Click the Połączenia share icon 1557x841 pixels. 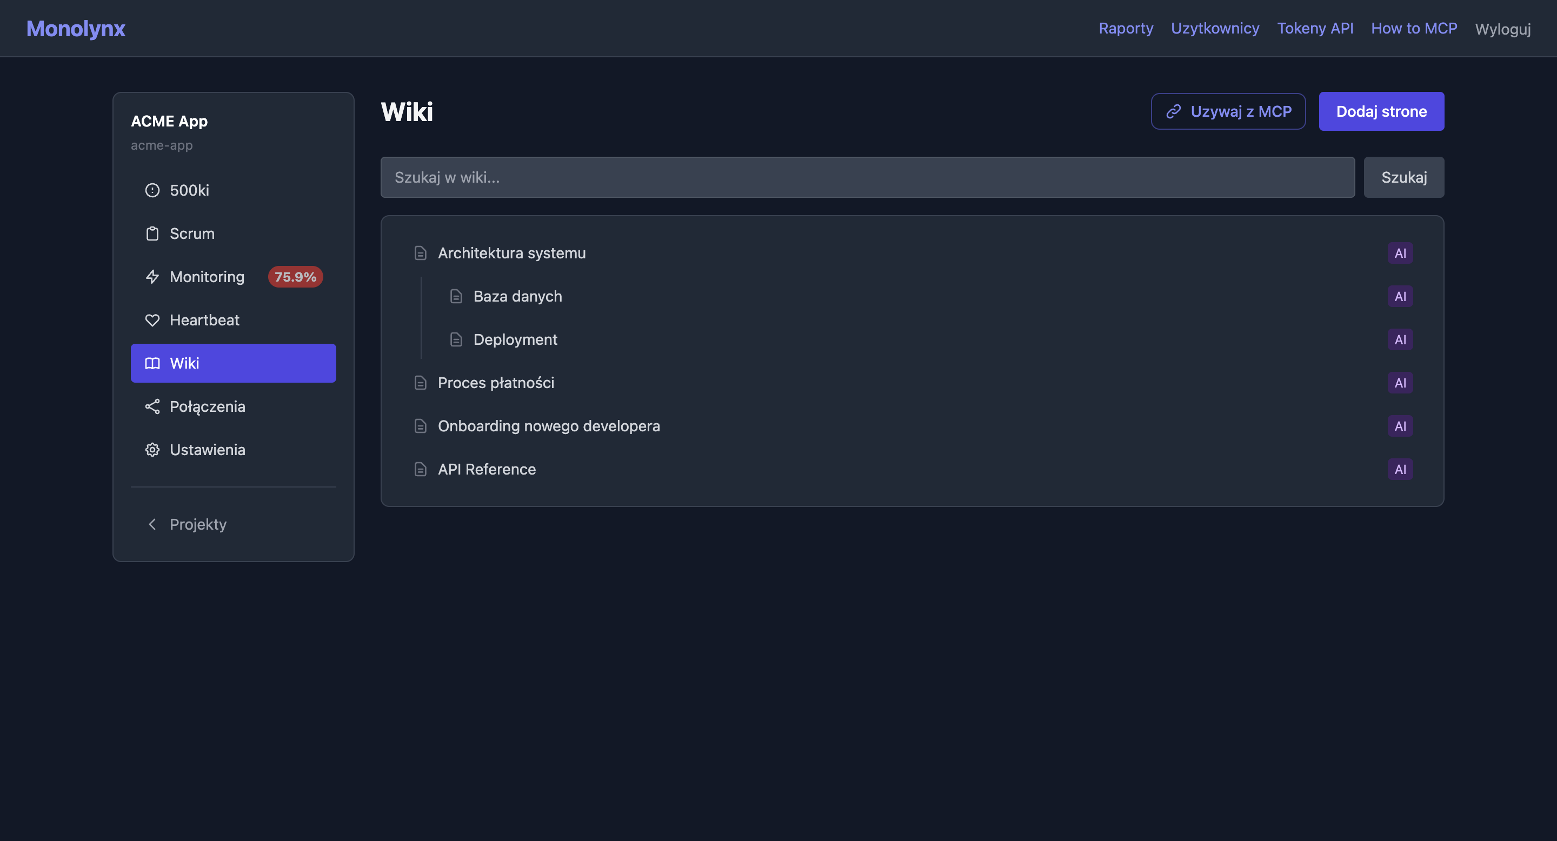pos(152,406)
